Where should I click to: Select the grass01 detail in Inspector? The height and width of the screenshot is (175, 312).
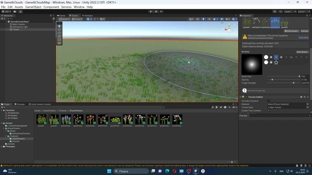(x=247, y=23)
